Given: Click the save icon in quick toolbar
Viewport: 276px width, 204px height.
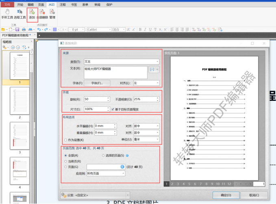Looking at the screenshot, I should coord(17,30).
